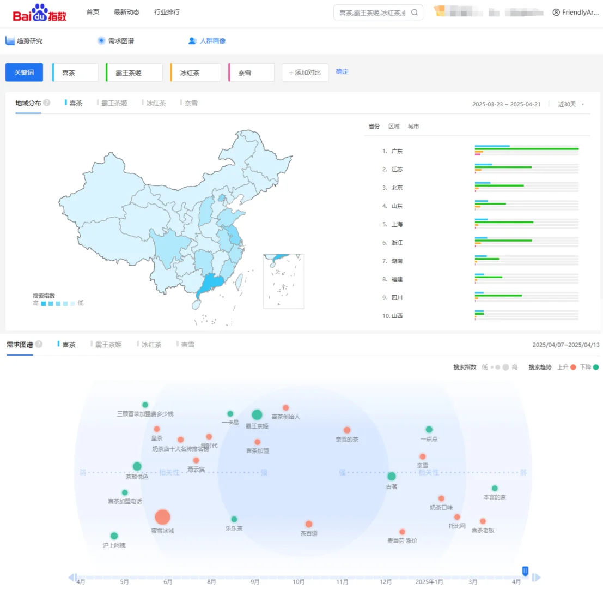603x589 pixels.
Task: Click the 麦当劳 涨价 bubble
Action: (402, 532)
